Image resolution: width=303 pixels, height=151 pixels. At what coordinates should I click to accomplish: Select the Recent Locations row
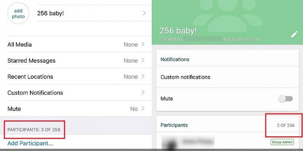[79, 76]
